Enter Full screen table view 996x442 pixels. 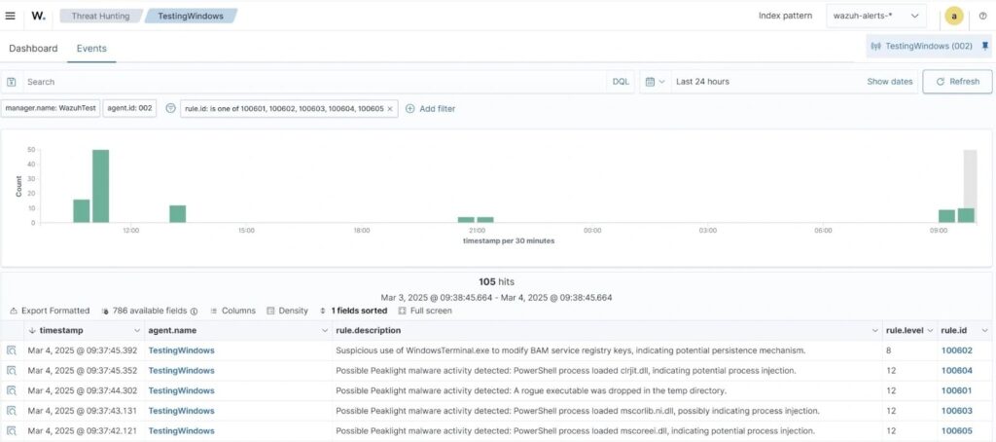click(425, 311)
